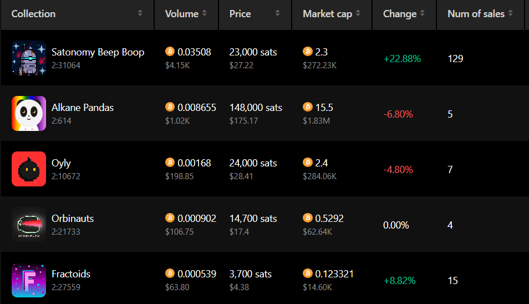This screenshot has width=529, height=304.
Task: Click the Num of sales header label
Action: point(476,14)
